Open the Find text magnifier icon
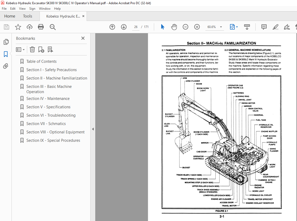Viewport: 297px width, 221px height. tap(53, 27)
